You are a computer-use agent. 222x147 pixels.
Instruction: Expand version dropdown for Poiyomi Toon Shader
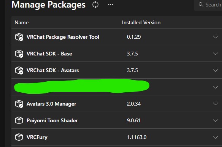click(x=215, y=120)
